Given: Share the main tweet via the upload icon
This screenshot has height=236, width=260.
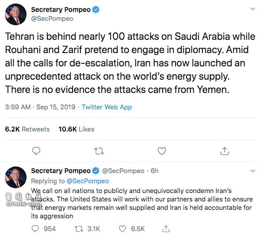Looking at the screenshot, I should (x=225, y=151).
